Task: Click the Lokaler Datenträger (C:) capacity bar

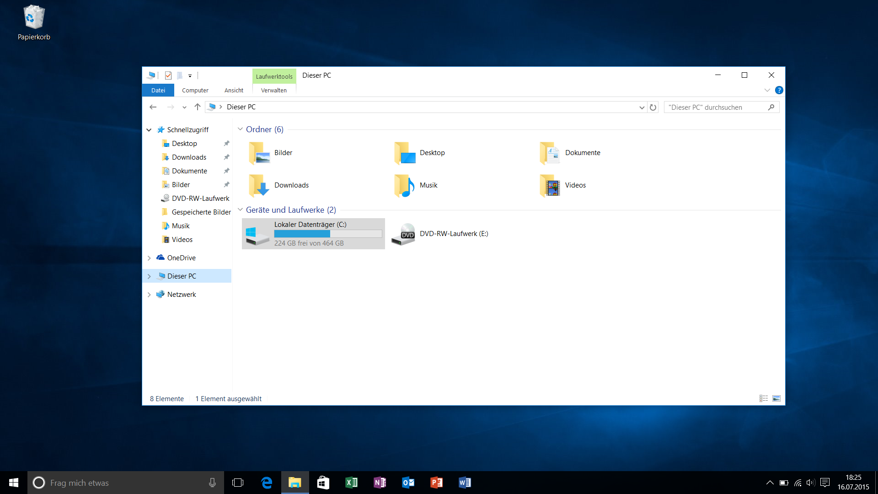Action: click(328, 234)
